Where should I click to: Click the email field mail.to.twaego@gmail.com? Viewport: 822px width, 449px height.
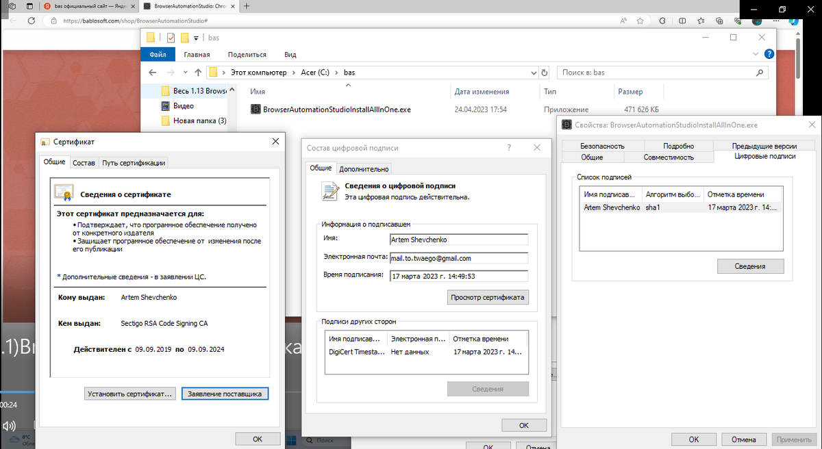tap(458, 258)
